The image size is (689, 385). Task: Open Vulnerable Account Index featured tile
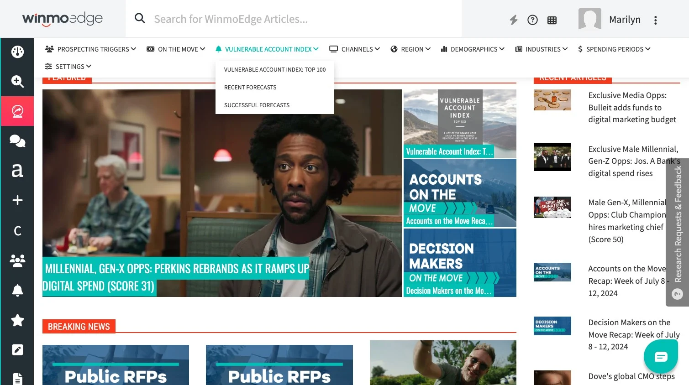460,124
